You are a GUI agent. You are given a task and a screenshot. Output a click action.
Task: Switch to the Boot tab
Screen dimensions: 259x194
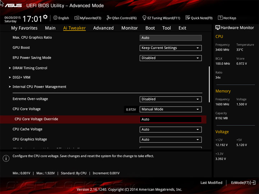[x=150, y=28]
